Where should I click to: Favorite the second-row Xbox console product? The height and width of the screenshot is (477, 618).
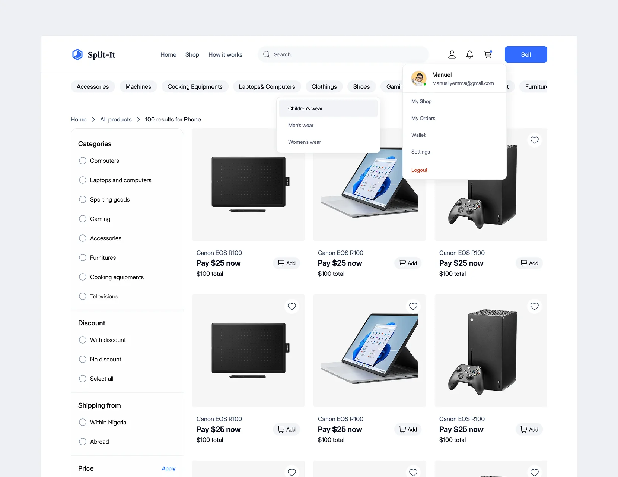click(x=535, y=306)
